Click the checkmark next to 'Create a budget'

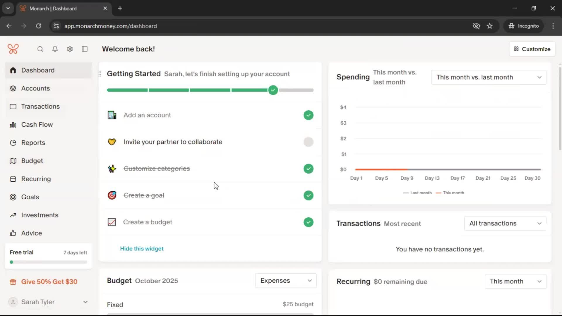(x=308, y=222)
